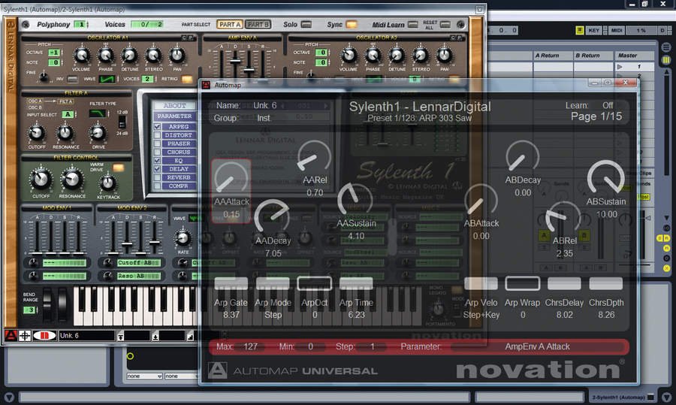Screen dimensions: 676x405
Task: Toggle the Solo button in Sylenth1
Action: (306, 25)
